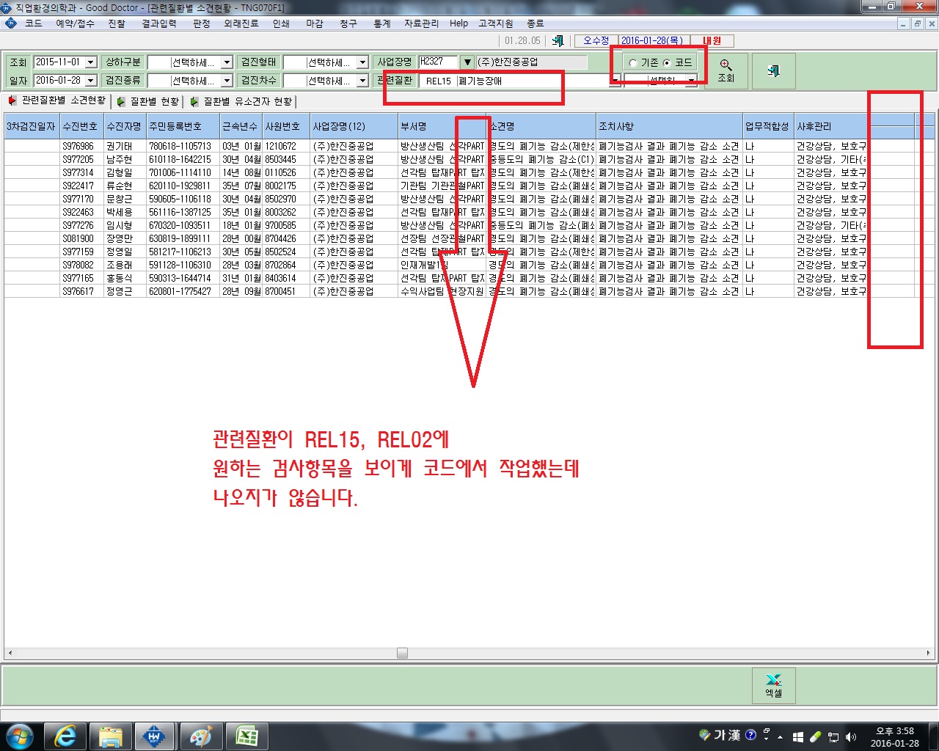Open the Paint palette taskbar icon
Image resolution: width=939 pixels, height=751 pixels.
(x=200, y=736)
